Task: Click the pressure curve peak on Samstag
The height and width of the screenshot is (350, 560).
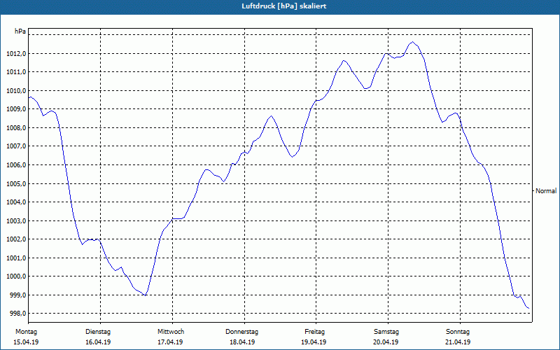Action: 412,42
